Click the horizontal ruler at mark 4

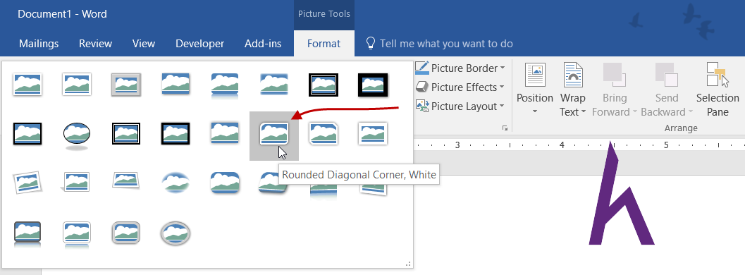click(562, 145)
